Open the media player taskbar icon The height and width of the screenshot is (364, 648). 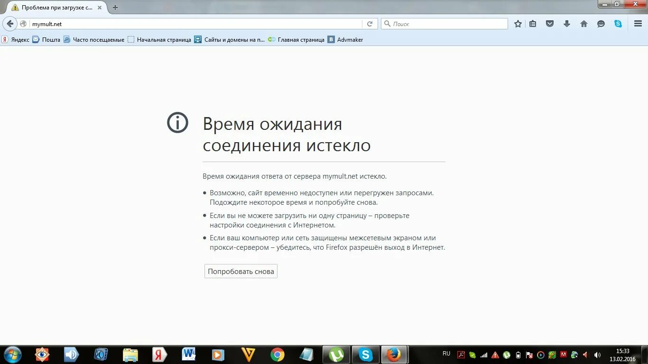(218, 355)
